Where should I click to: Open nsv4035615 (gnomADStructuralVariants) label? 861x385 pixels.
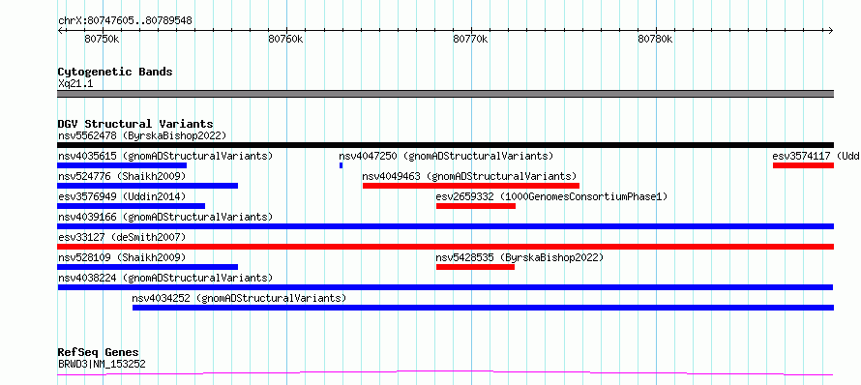165,156
